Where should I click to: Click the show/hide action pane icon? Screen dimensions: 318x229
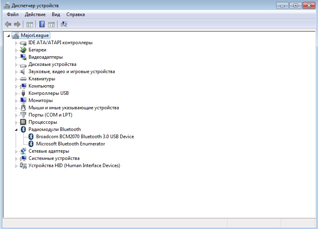tap(51, 25)
